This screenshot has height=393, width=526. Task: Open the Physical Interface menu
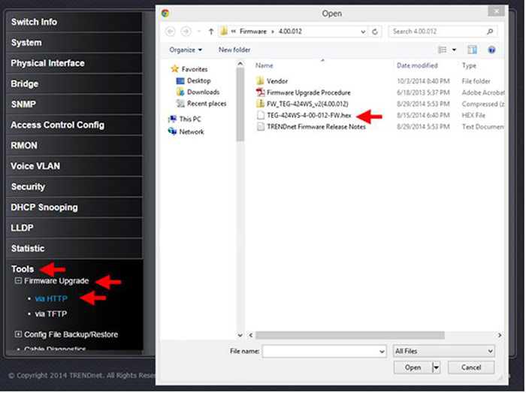pyautogui.click(x=74, y=63)
